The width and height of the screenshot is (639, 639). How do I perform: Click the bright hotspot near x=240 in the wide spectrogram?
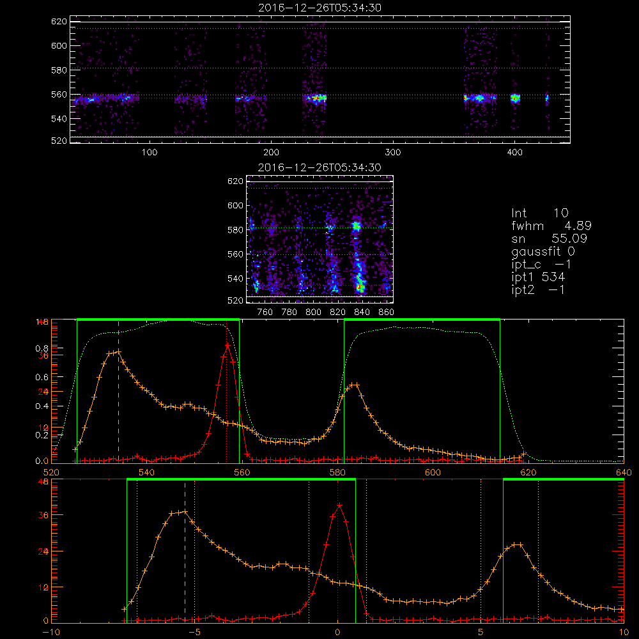[317, 98]
